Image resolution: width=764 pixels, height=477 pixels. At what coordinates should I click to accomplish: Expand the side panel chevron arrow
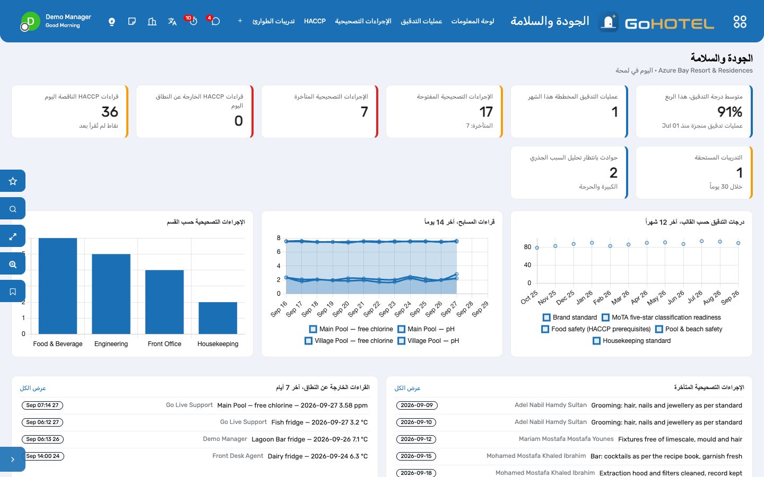coord(13,460)
